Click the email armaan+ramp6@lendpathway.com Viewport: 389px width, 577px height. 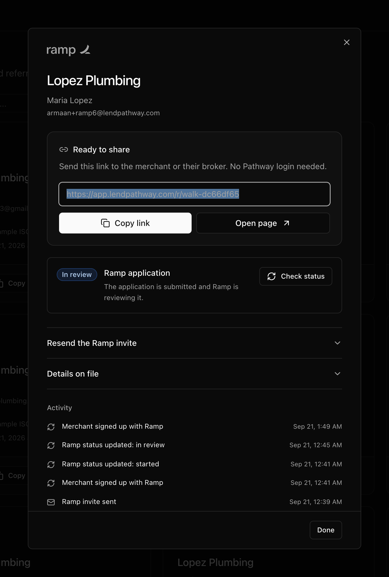coord(103,113)
